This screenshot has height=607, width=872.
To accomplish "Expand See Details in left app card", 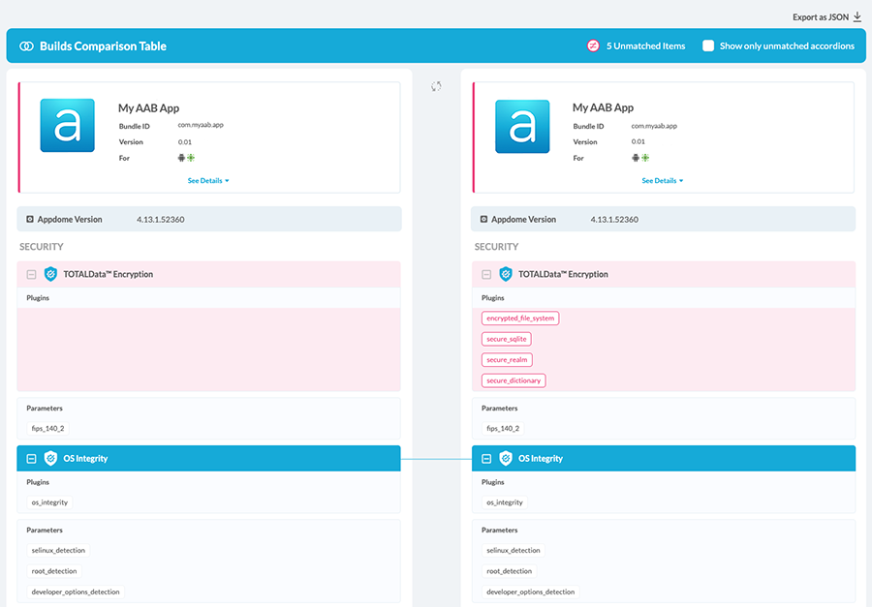I will (208, 181).
